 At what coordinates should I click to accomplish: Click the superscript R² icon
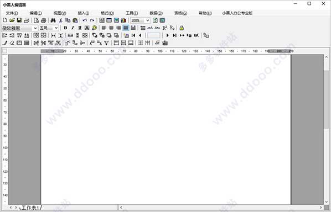164,28
